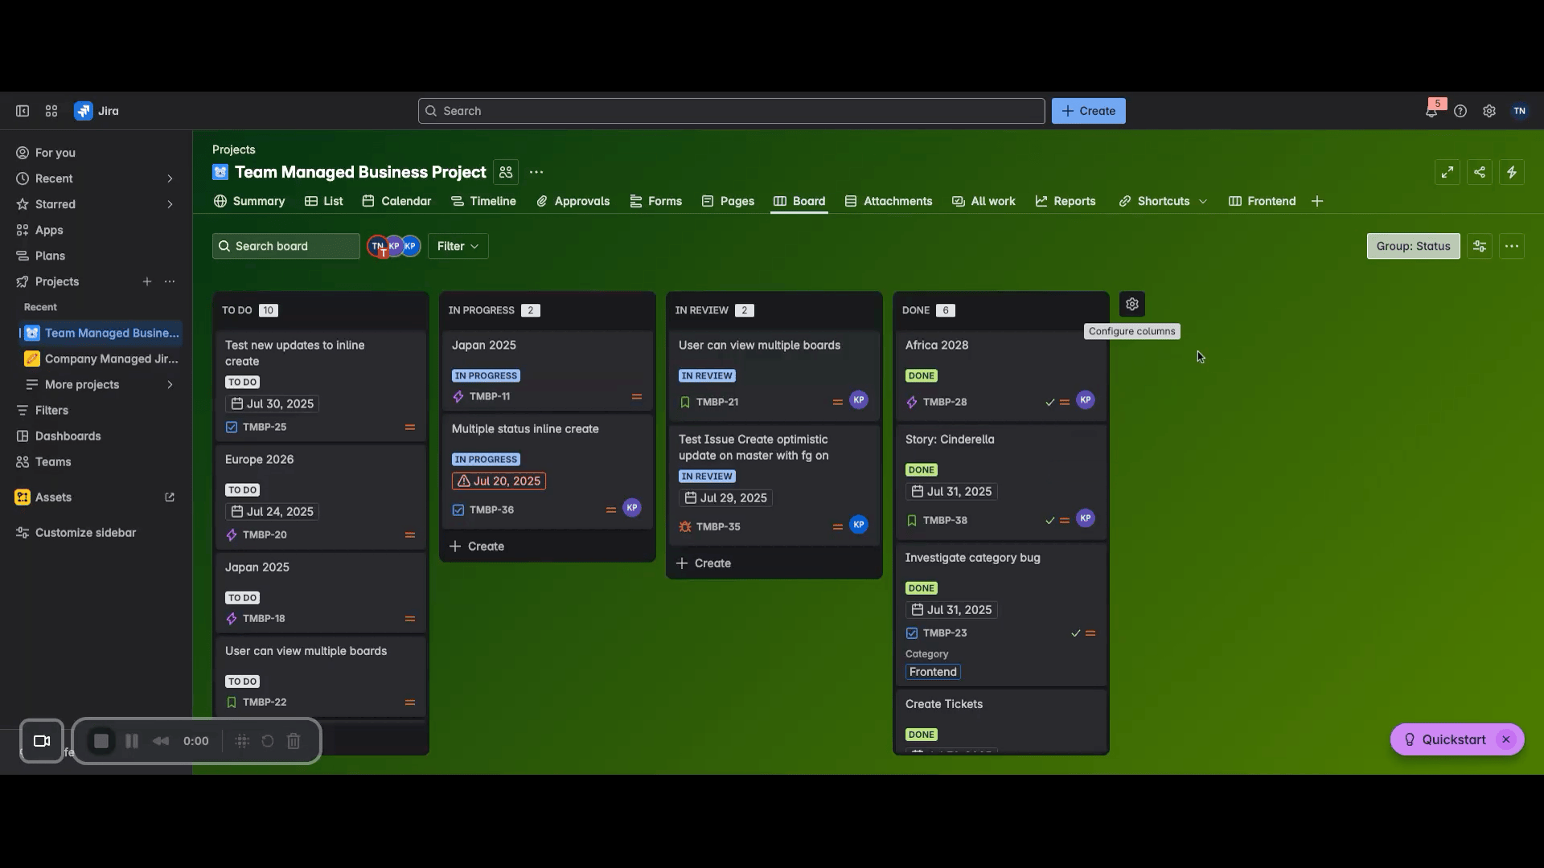Click the Jira logo
The image size is (1544, 868).
96,111
